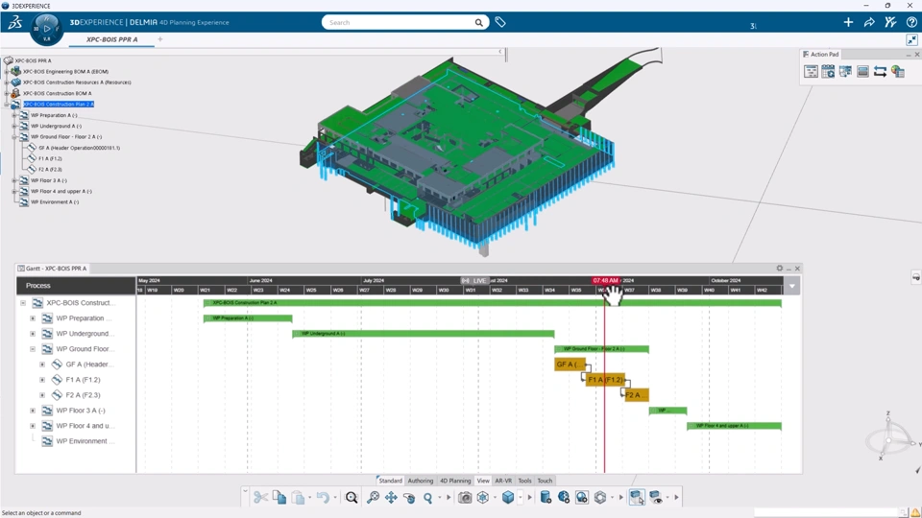This screenshot has width=922, height=518.
Task: Switch to the 4D Planning tab
Action: [x=455, y=481]
